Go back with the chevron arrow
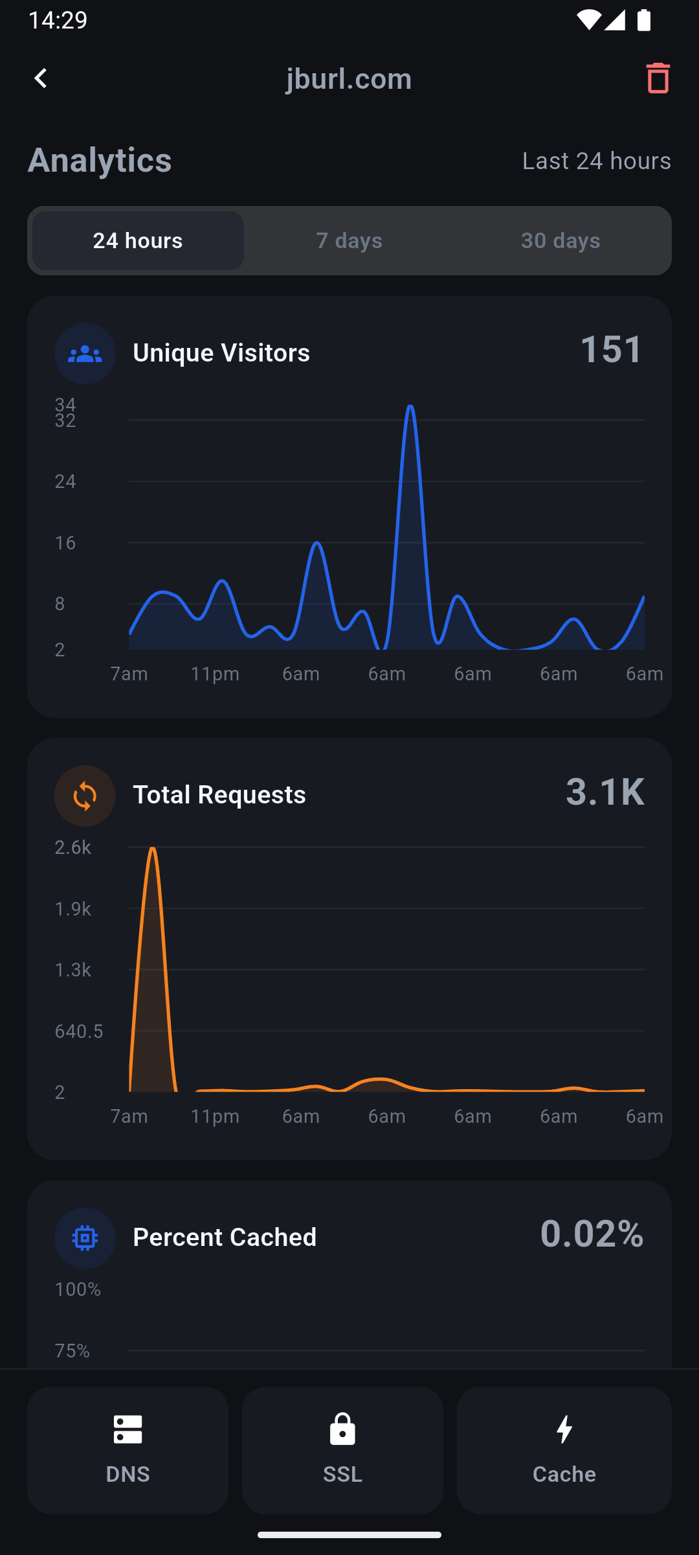699x1555 pixels. pyautogui.click(x=41, y=78)
